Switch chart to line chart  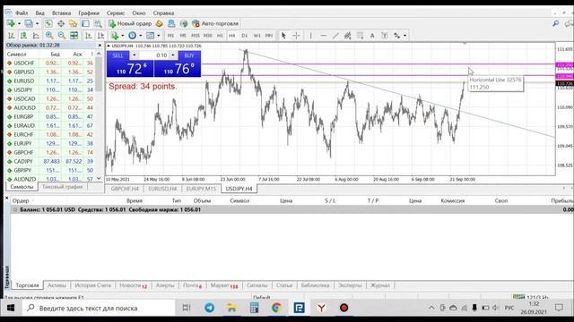point(36,36)
